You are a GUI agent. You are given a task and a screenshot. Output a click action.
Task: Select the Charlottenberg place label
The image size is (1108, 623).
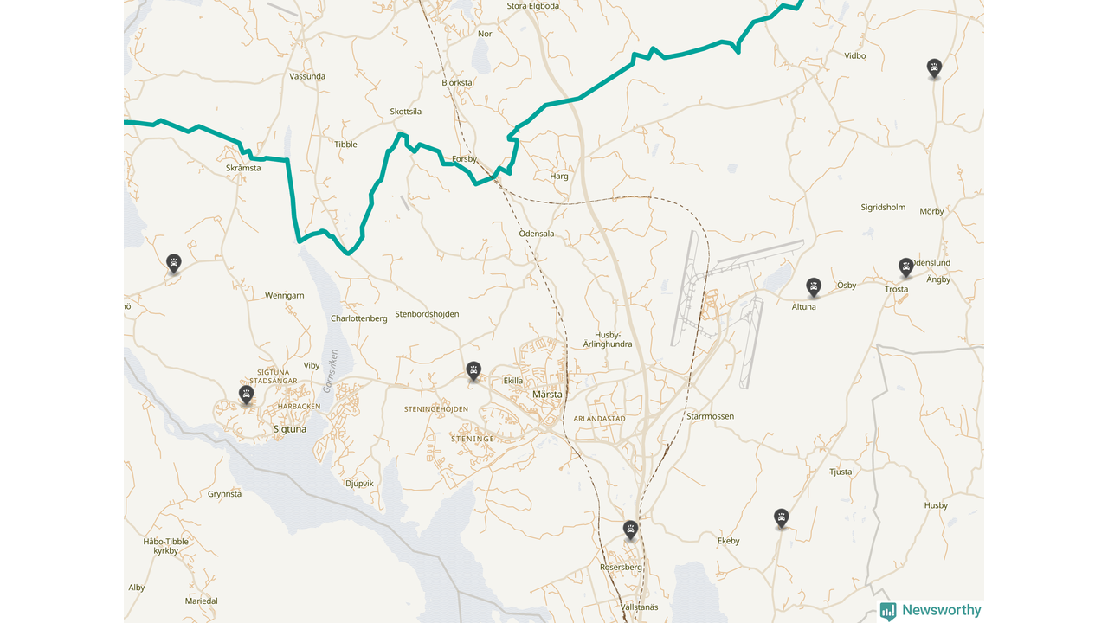pyautogui.click(x=359, y=318)
